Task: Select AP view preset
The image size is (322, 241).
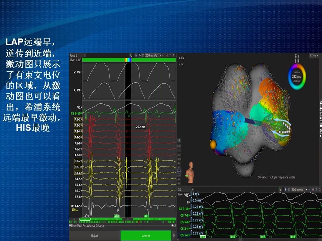Action: pyautogui.click(x=179, y=184)
